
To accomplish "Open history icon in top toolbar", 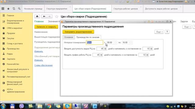I will [x=14, y=8].
